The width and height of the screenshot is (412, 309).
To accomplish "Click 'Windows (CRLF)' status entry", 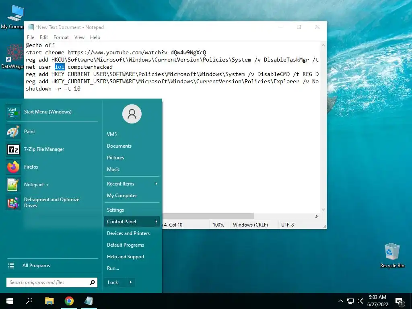I will coord(250,225).
